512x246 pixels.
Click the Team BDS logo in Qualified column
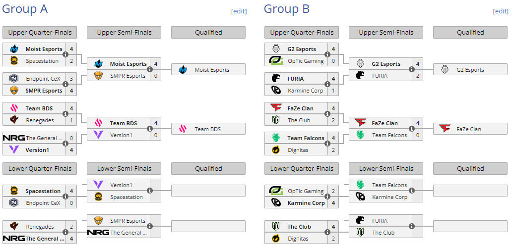coord(183,129)
